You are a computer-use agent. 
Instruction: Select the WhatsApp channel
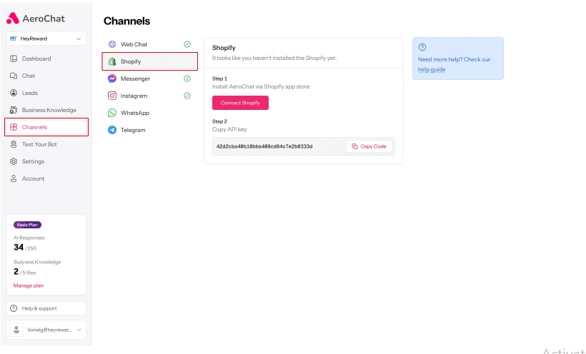pyautogui.click(x=149, y=113)
